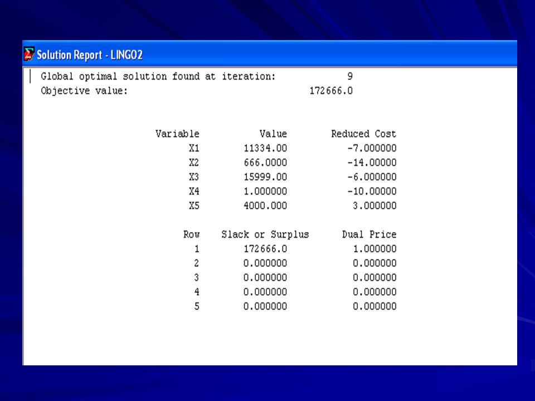Click the 'Variable' column header

(177, 134)
